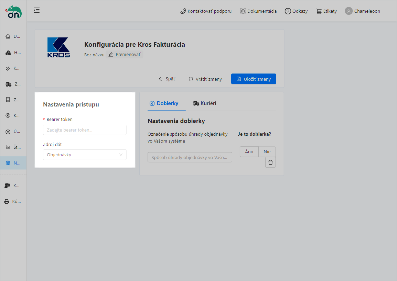Delete payment row with trash icon
This screenshot has height=281, width=397.
(270, 162)
